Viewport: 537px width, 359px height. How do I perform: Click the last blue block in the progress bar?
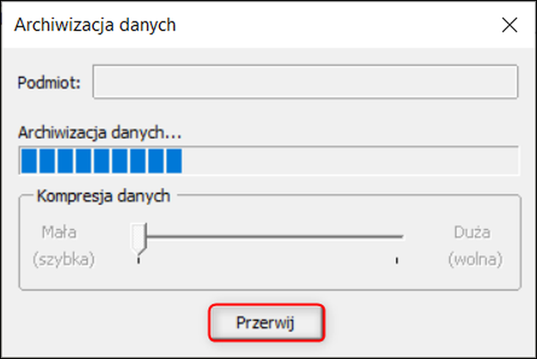tap(174, 161)
